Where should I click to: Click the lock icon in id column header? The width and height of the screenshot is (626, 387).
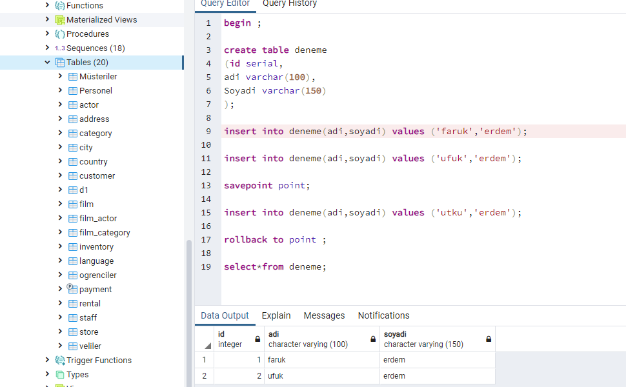pyautogui.click(x=257, y=339)
